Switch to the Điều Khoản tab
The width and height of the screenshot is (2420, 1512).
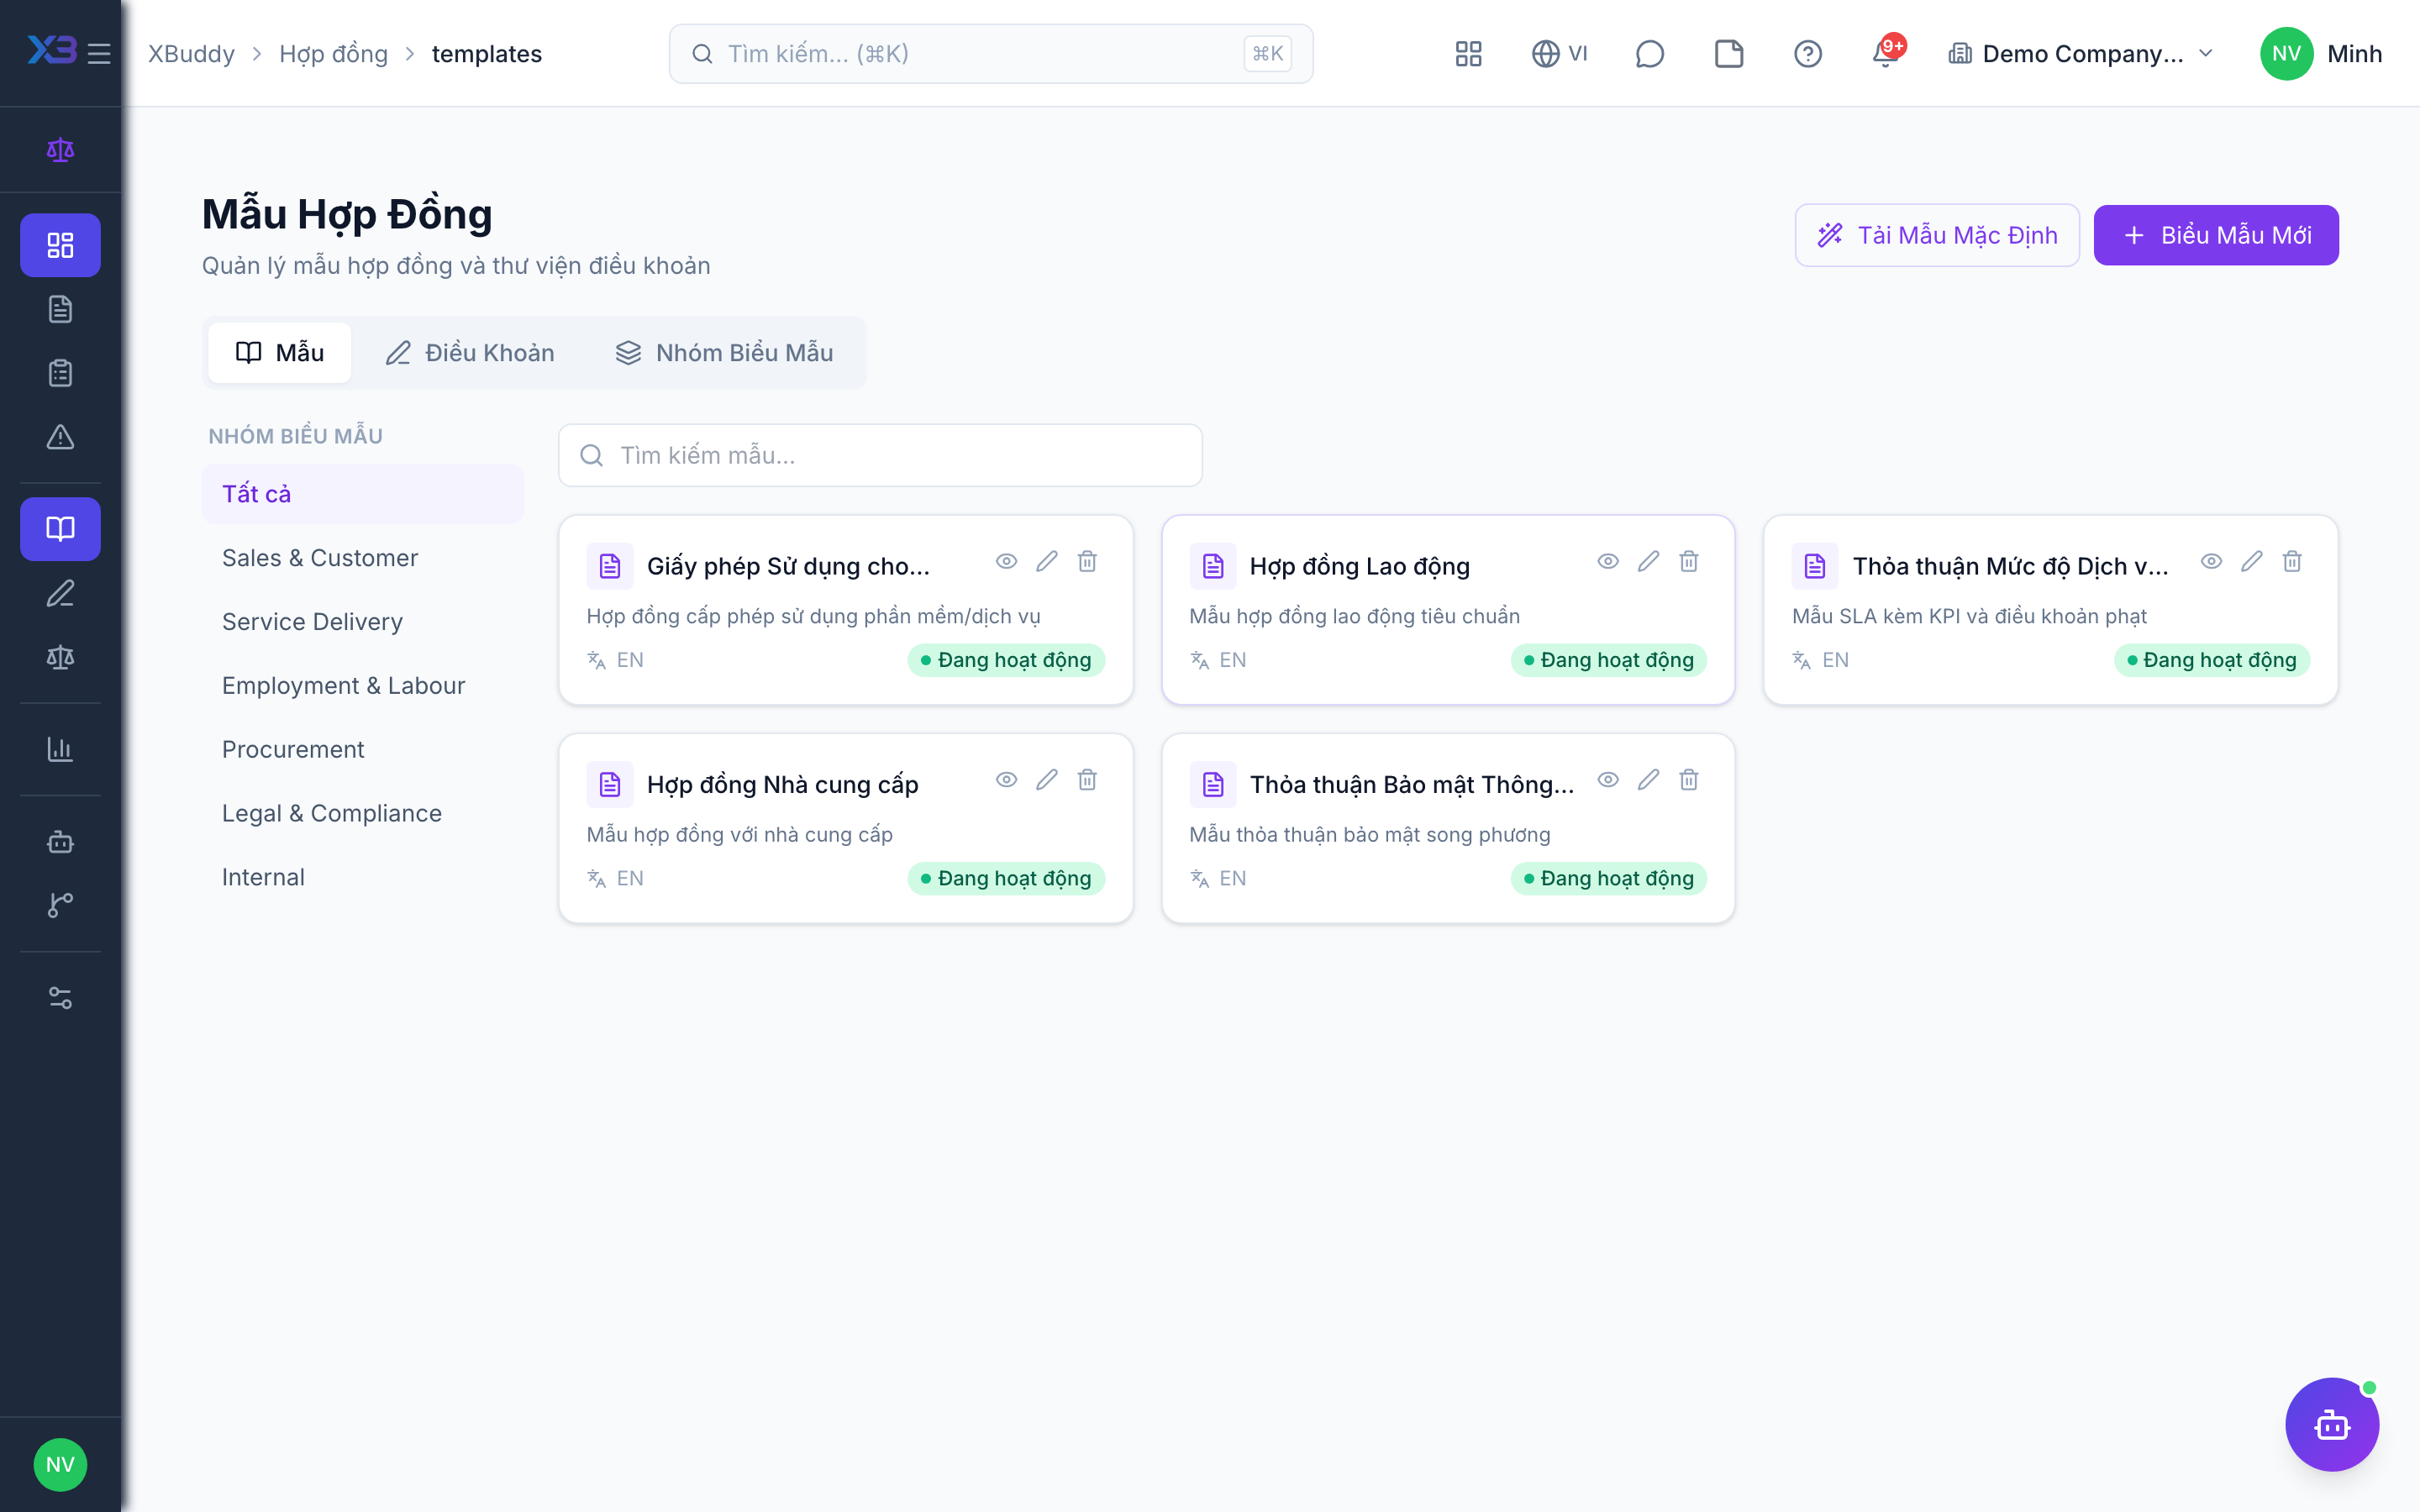pyautogui.click(x=469, y=352)
